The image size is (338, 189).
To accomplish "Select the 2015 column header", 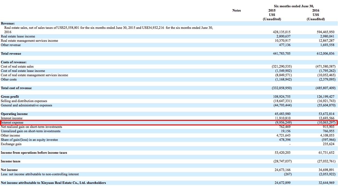I will point(272,10).
